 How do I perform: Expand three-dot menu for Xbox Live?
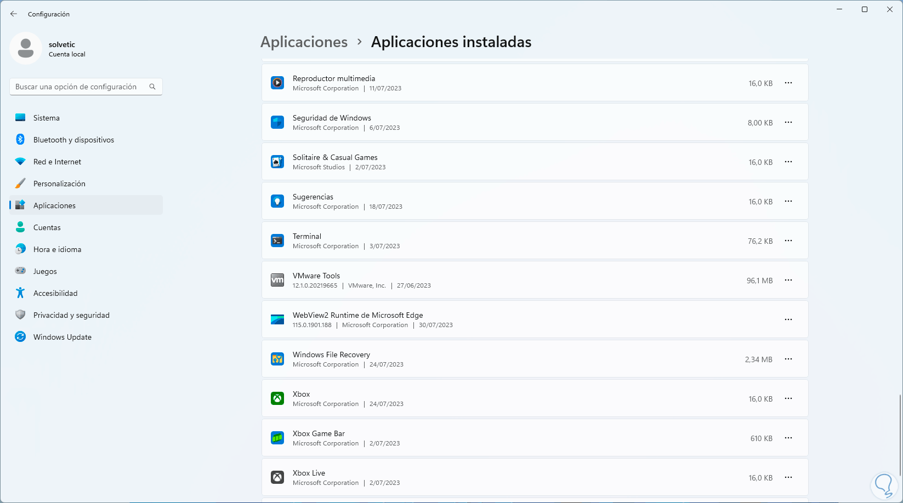pos(788,477)
